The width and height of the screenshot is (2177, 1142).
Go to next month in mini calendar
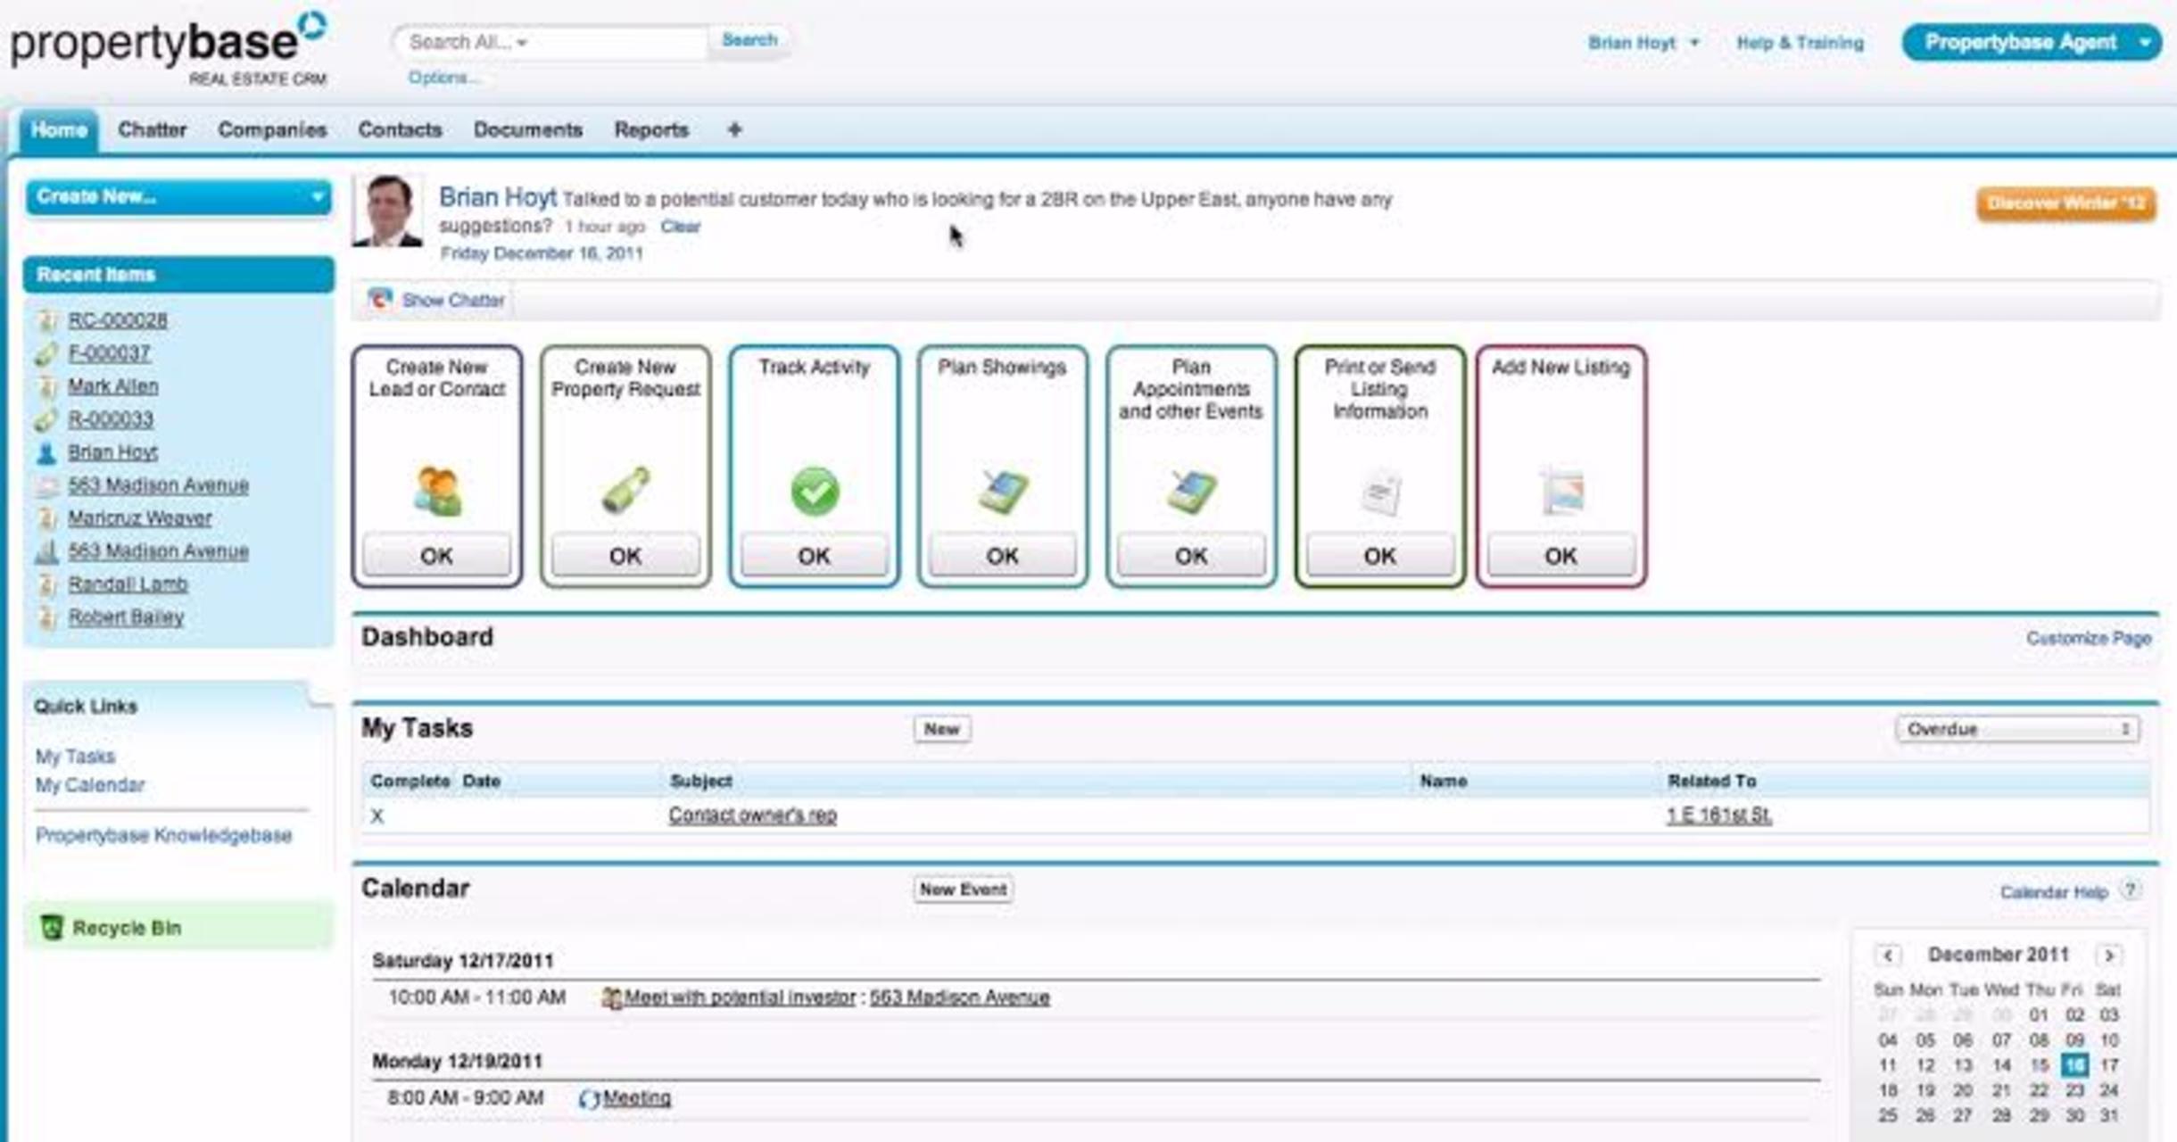click(2109, 955)
